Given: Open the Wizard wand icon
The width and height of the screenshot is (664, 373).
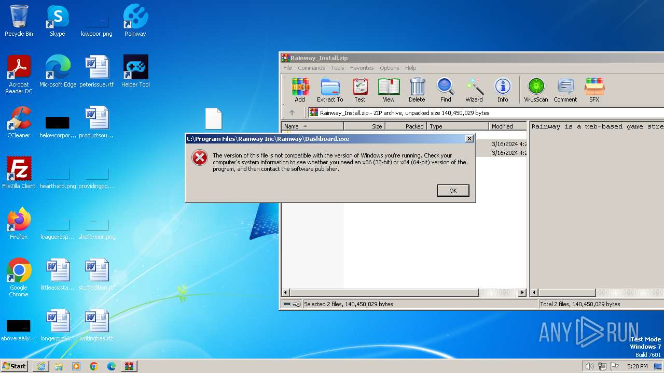Looking at the screenshot, I should point(474,90).
